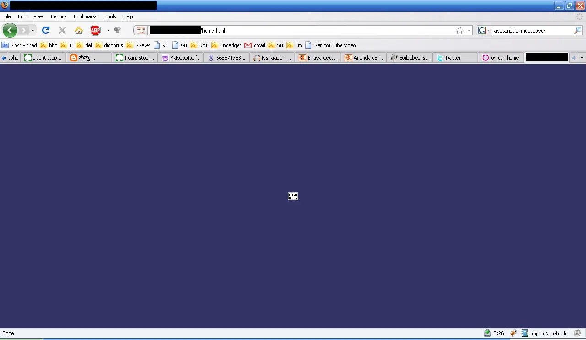Click the Adblock Plus ABP icon
This screenshot has height=340, width=586.
pyautogui.click(x=95, y=31)
